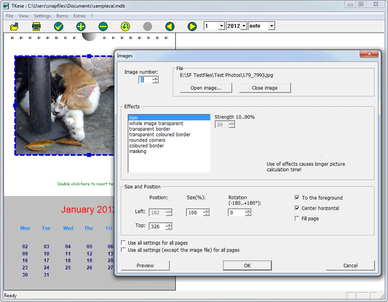Image resolution: width=388 pixels, height=302 pixels.
Task: Open the auto zoom dropdown
Action: (x=271, y=26)
